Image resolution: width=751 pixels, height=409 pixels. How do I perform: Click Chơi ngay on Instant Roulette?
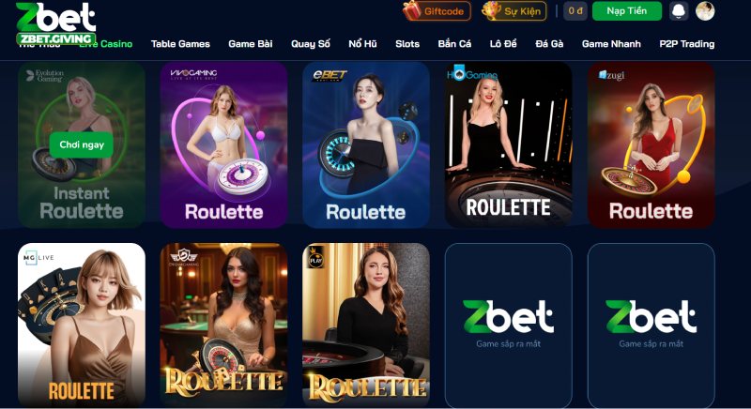click(82, 144)
